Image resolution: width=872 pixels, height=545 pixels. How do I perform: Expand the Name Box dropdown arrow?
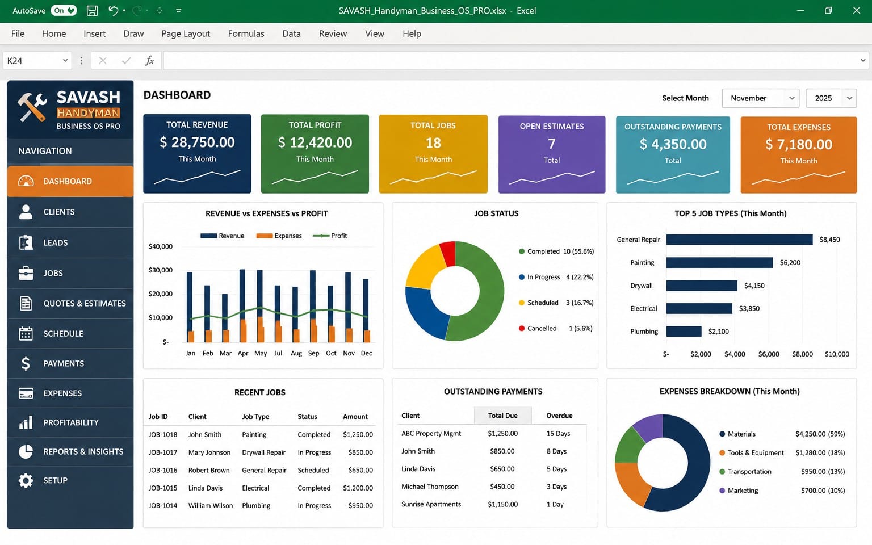(x=65, y=60)
